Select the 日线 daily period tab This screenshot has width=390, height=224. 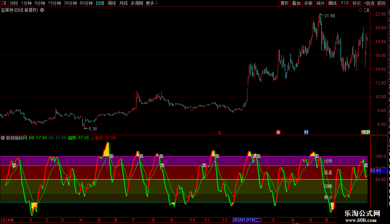(100, 3)
